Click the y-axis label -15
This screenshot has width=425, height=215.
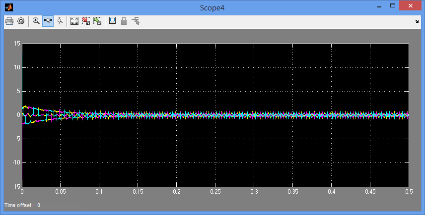pos(16,186)
